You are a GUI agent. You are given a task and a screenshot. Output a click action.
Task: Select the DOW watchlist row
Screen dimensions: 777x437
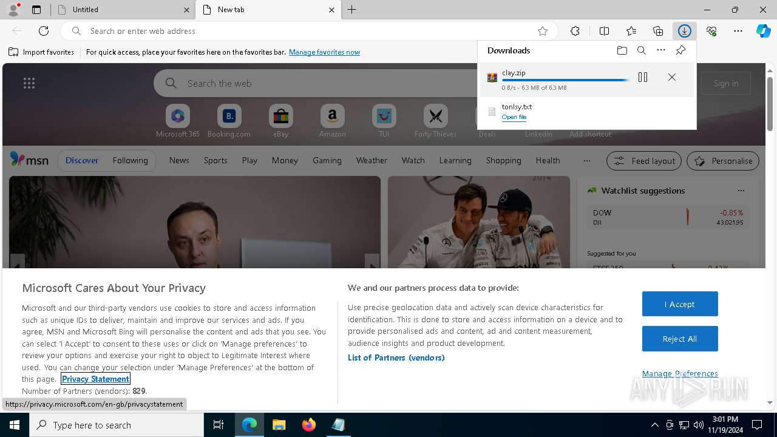(x=668, y=217)
